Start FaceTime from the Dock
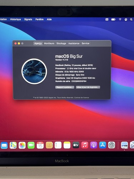Image resolution: width=134 pixels, height=179 pixels. [x=31, y=145]
